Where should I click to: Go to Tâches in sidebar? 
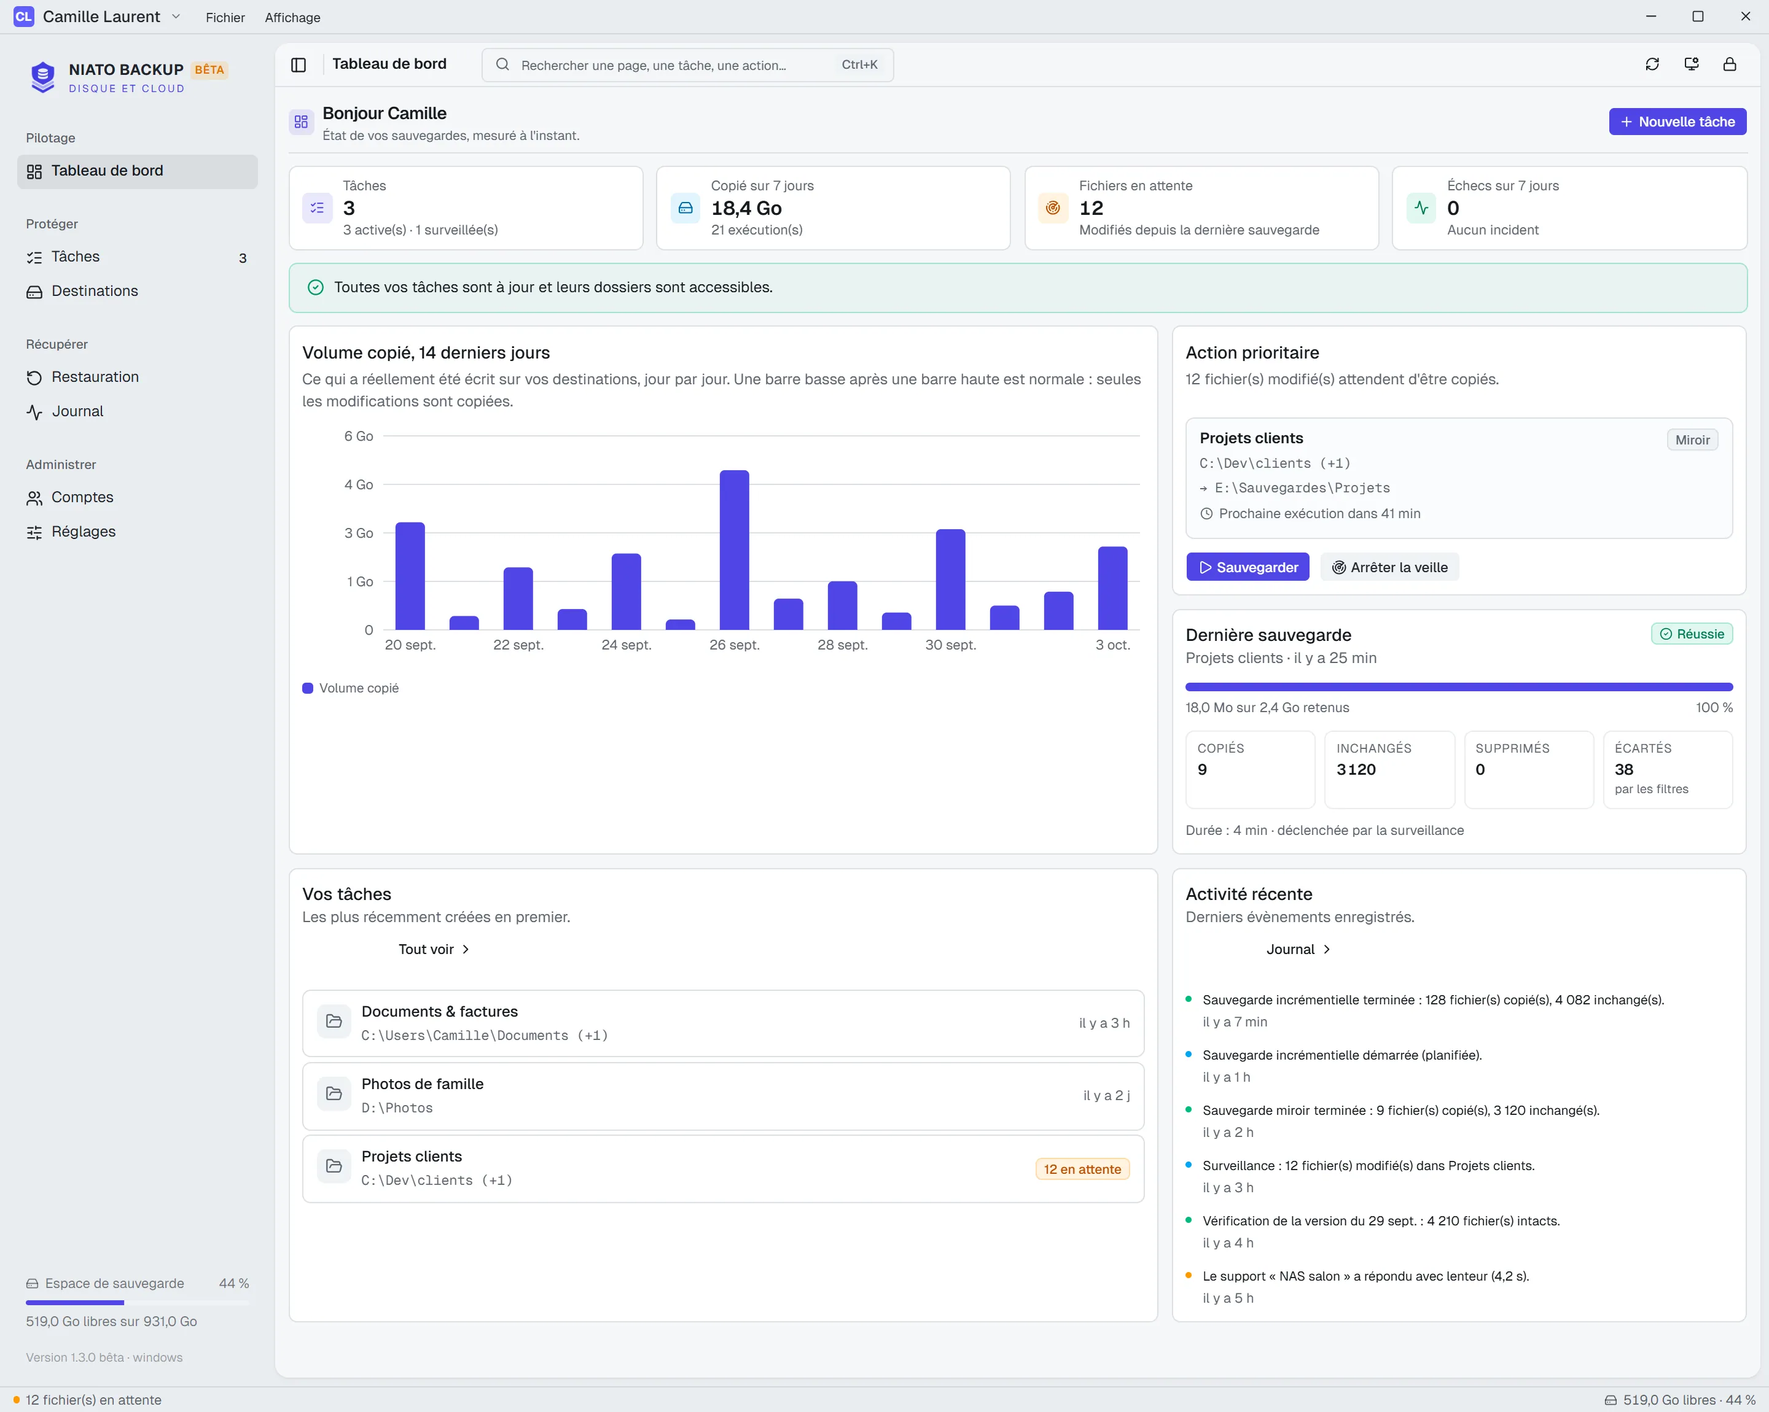137,257
